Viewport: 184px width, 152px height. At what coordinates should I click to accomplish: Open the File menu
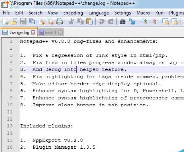[x=6, y=13]
